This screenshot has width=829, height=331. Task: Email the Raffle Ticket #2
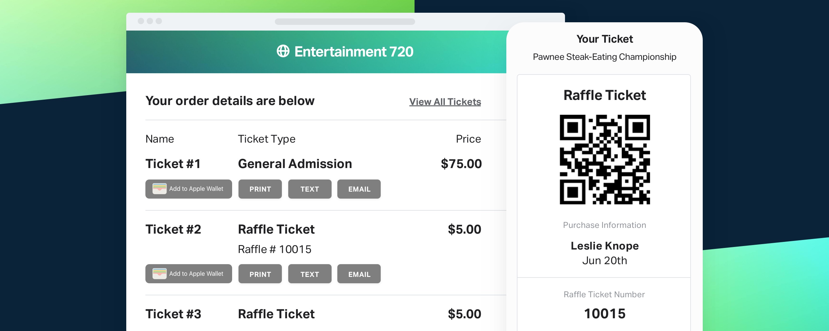pyautogui.click(x=359, y=274)
